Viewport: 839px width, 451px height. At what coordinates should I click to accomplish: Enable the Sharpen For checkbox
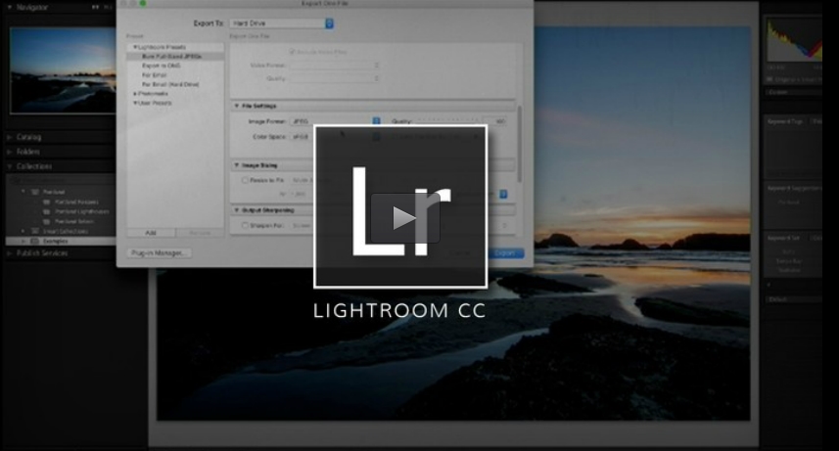[x=245, y=225]
